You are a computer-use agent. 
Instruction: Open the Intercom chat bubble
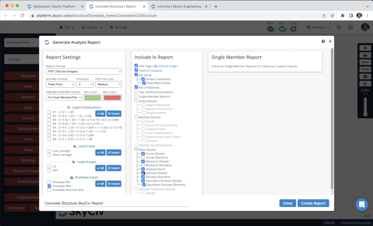coord(362,205)
